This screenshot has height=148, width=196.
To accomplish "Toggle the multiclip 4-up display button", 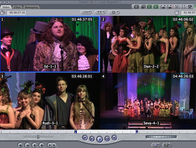I will [149, 7].
